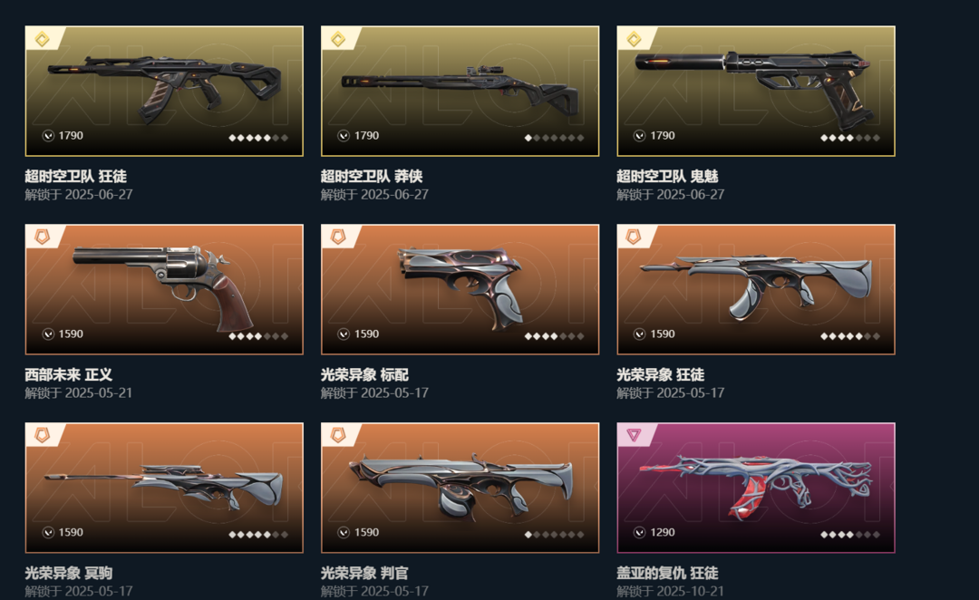This screenshot has height=600, width=979.
Task: Select the 超时空卫队 莽侠 marshal skin image
Action: pyautogui.click(x=460, y=92)
